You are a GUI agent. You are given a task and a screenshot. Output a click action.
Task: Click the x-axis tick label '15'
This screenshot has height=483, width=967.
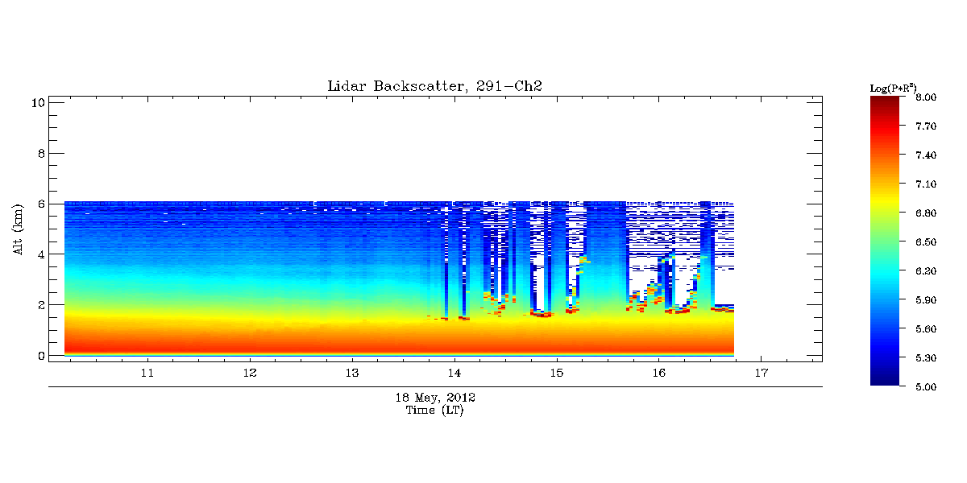[x=556, y=374]
